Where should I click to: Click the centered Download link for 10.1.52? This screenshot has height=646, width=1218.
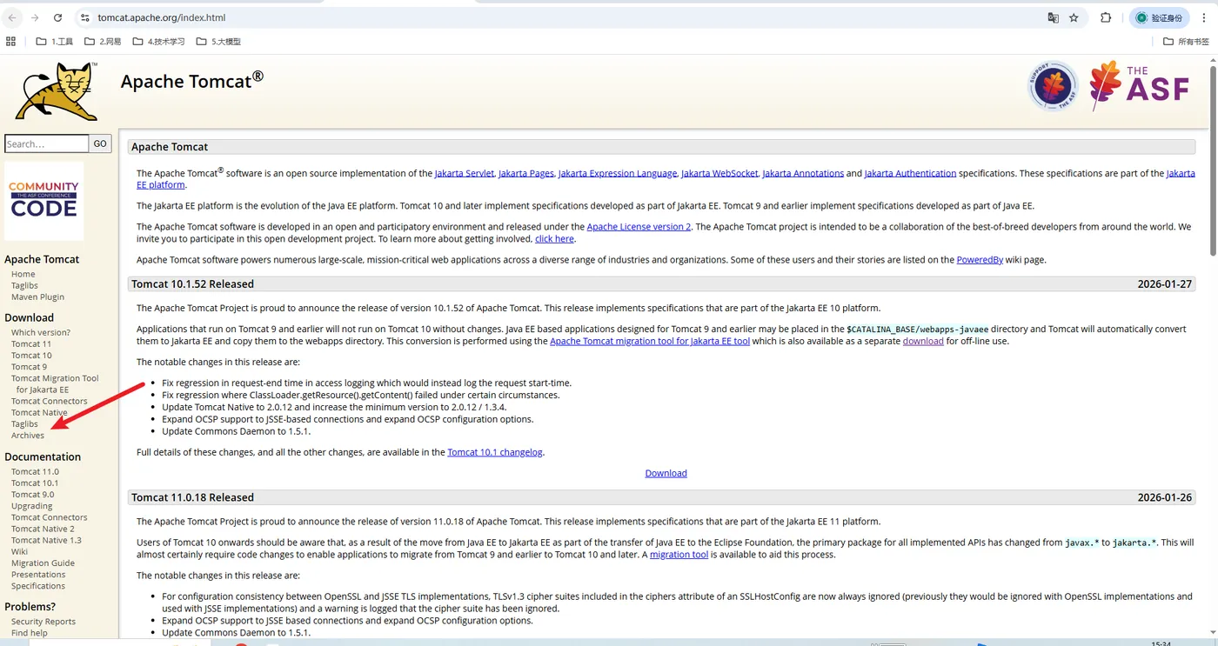(x=666, y=473)
